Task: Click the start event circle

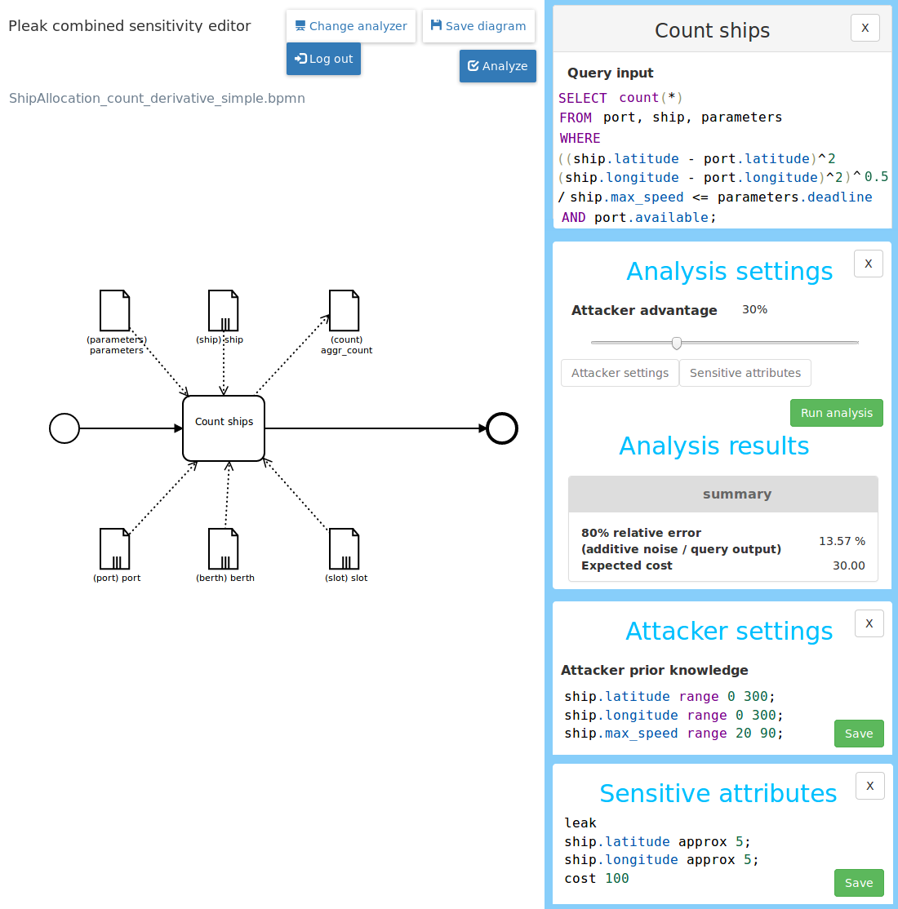Action: point(64,428)
